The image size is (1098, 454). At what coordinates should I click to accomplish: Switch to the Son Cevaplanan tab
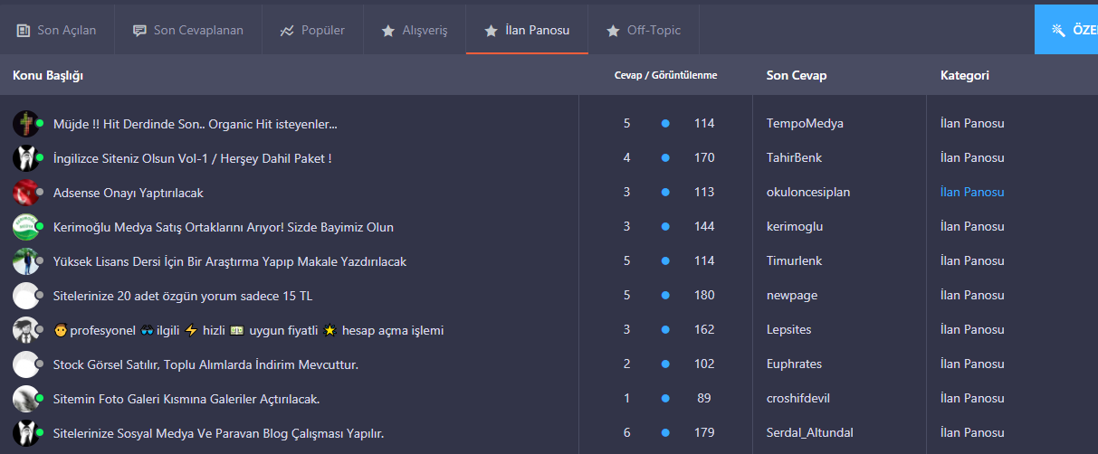pyautogui.click(x=188, y=30)
